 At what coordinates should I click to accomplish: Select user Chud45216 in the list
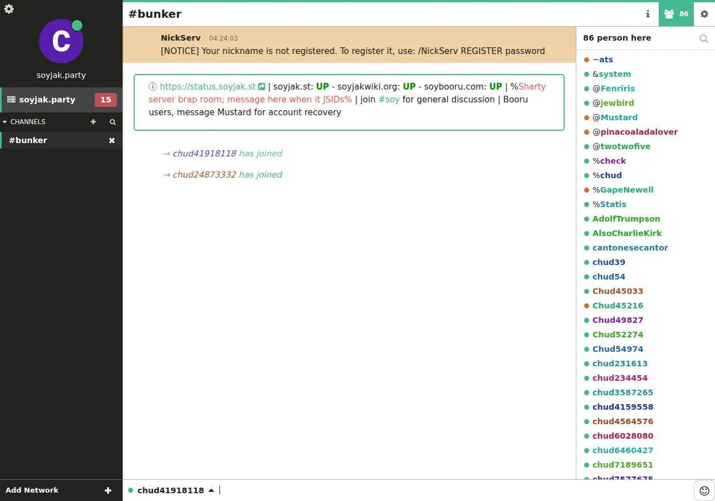pyautogui.click(x=618, y=306)
